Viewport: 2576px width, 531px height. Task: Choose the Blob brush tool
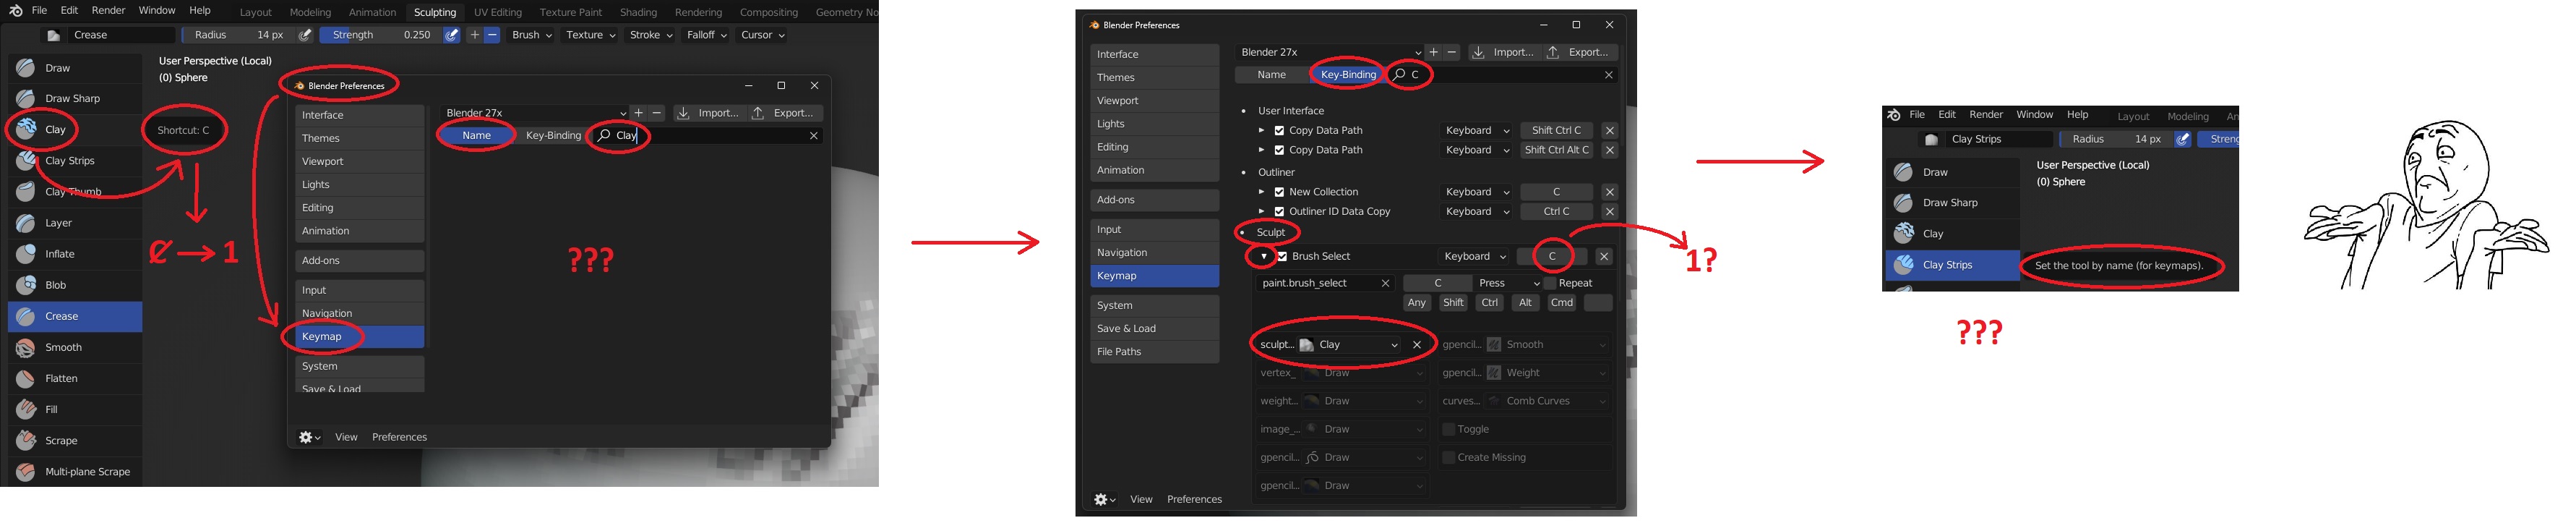coord(75,285)
